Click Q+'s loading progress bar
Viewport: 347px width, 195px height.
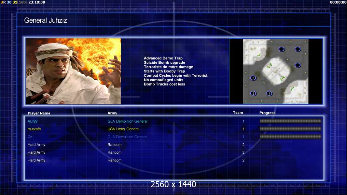click(x=290, y=137)
